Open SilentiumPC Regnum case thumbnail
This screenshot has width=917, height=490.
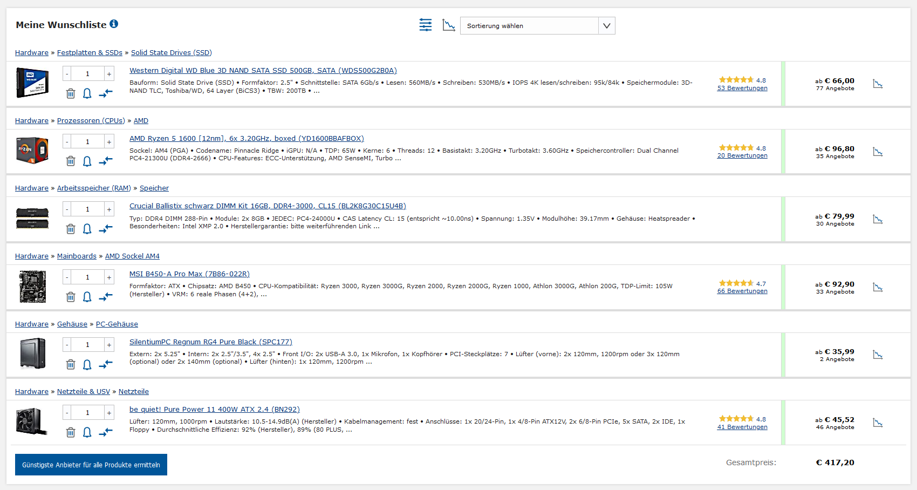(x=32, y=353)
